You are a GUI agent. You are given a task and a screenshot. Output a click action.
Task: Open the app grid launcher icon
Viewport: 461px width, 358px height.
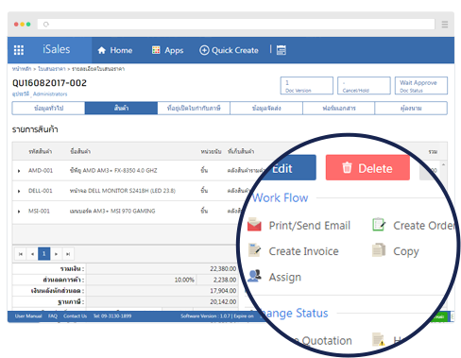[x=19, y=50]
